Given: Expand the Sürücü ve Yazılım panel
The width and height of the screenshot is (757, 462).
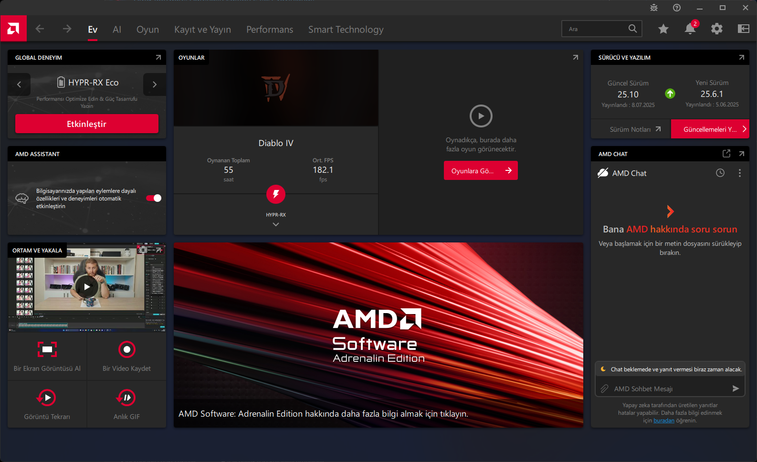Looking at the screenshot, I should pos(742,57).
